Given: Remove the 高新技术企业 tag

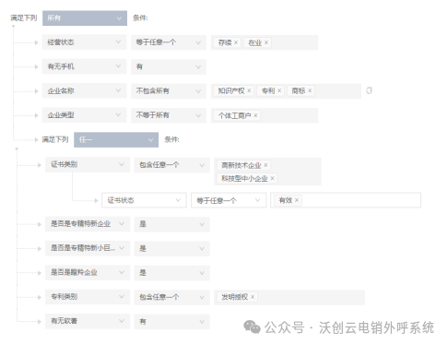Looking at the screenshot, I should pyautogui.click(x=265, y=165).
